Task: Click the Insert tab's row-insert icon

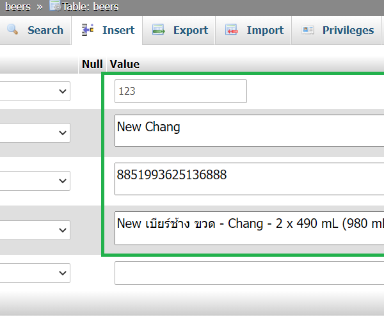Action: tap(88, 30)
